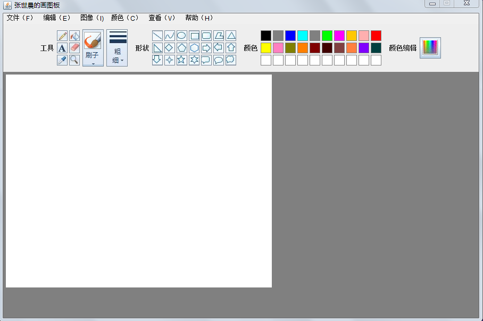Screen dimensions: 483x321
Task: Click the Java icon in title bar
Action: (7, 5)
